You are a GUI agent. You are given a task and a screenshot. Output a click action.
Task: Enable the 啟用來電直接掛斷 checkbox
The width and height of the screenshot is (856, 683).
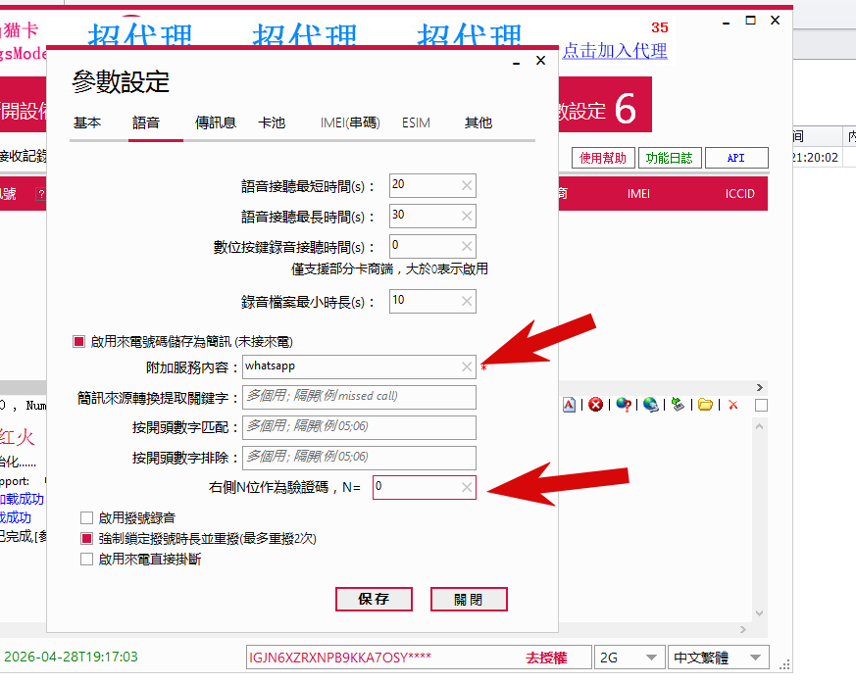[86, 560]
